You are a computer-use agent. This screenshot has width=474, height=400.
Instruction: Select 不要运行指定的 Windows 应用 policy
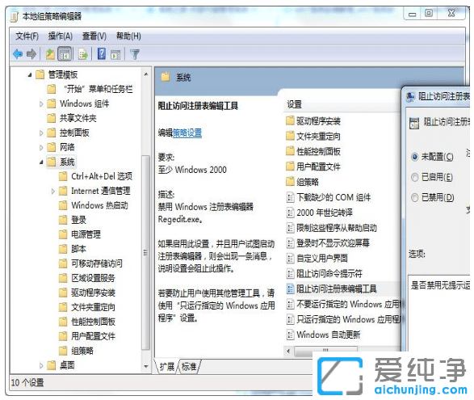[x=349, y=304]
